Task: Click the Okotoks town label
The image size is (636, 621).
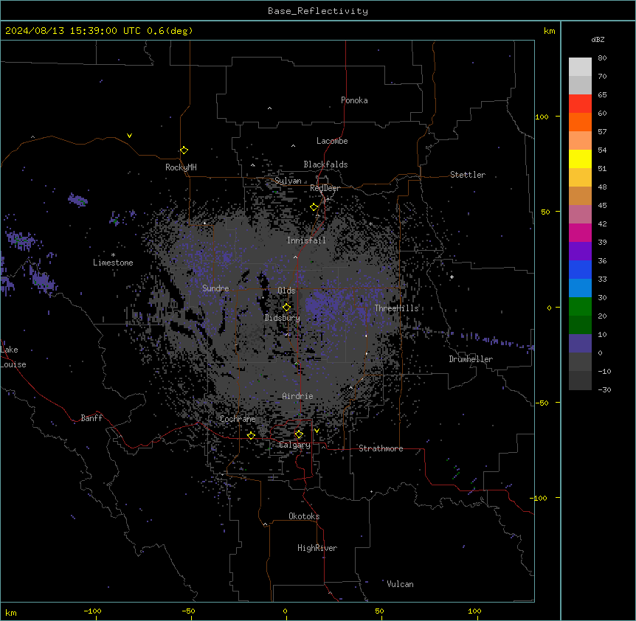Action: pyautogui.click(x=304, y=516)
